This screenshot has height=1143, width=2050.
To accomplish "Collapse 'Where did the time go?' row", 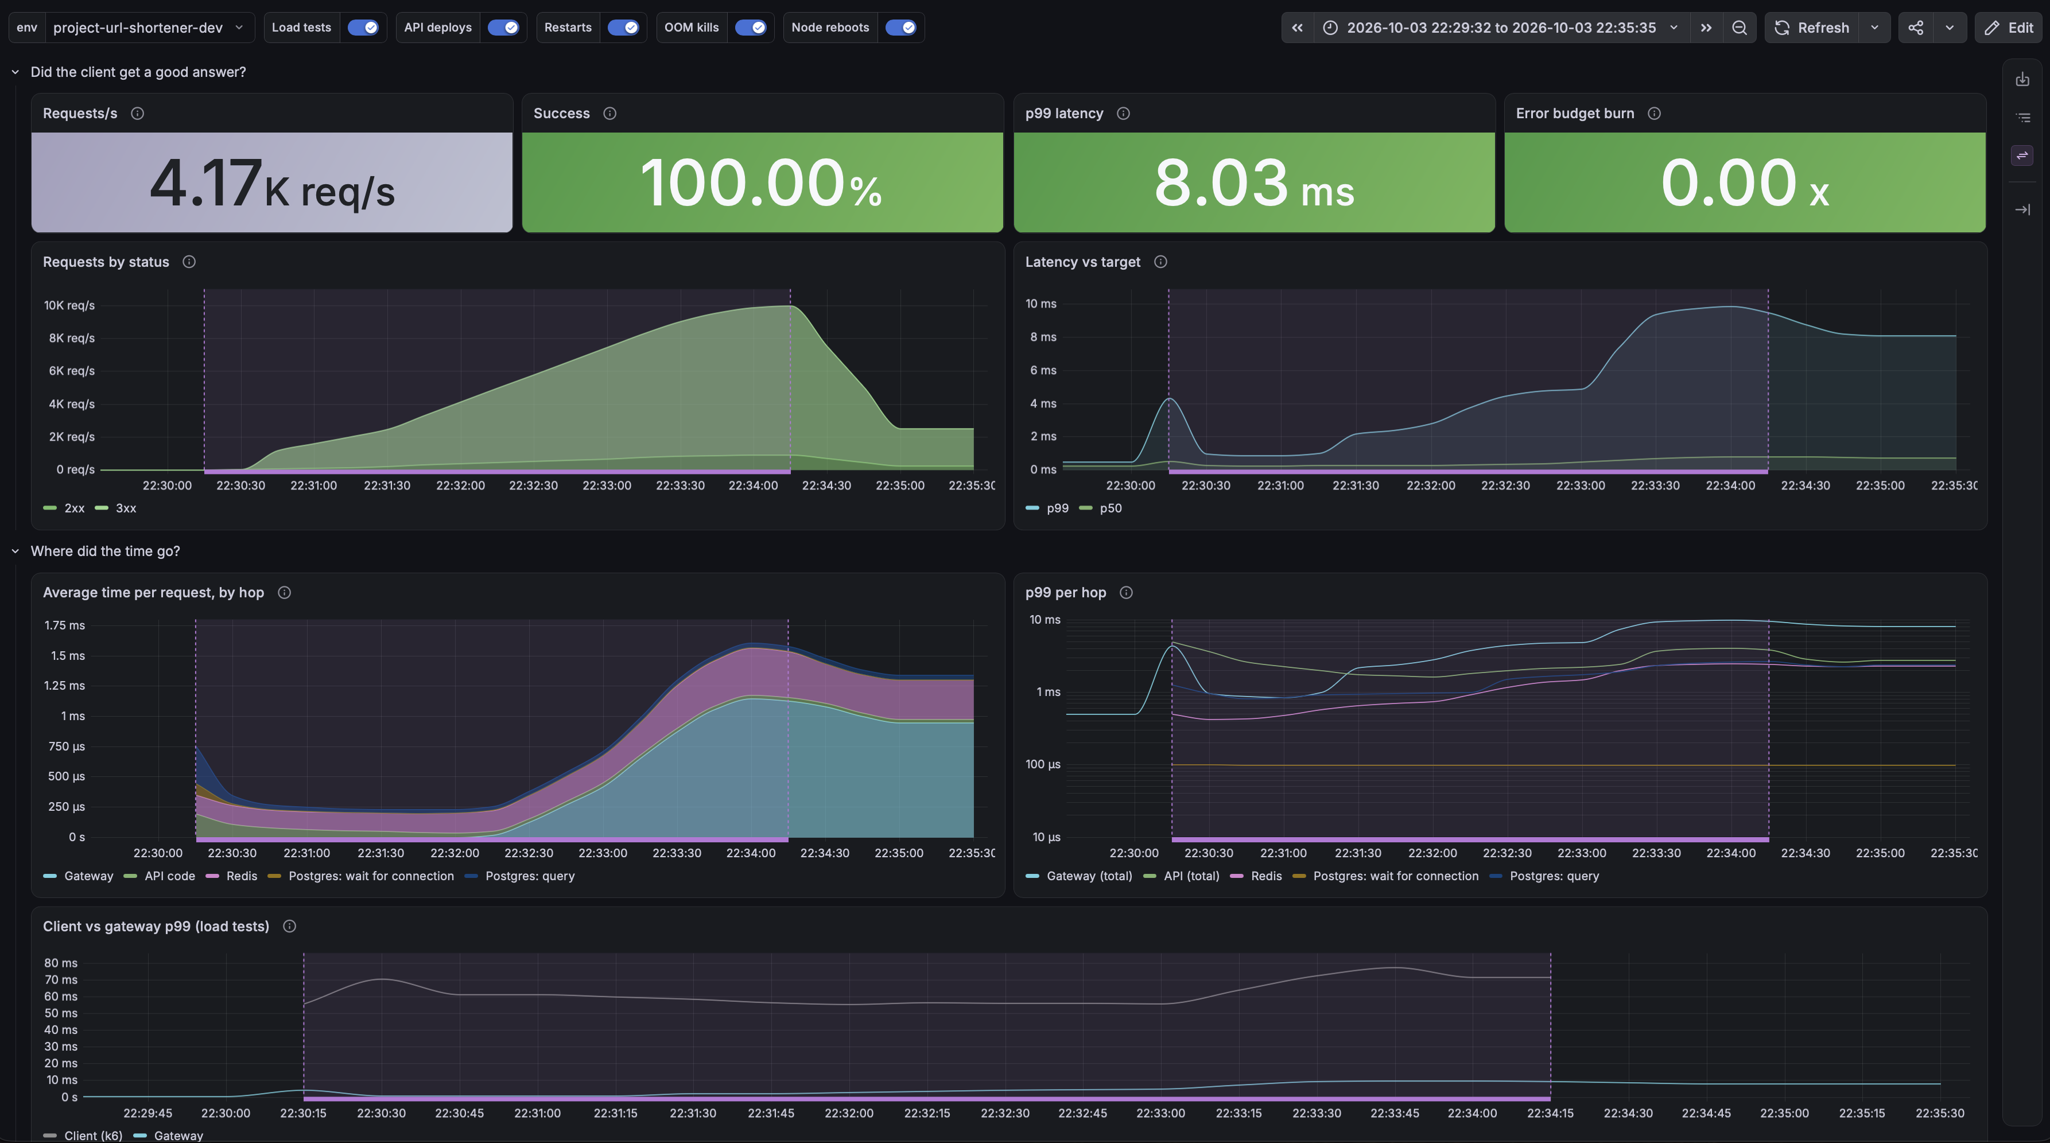I will point(15,550).
